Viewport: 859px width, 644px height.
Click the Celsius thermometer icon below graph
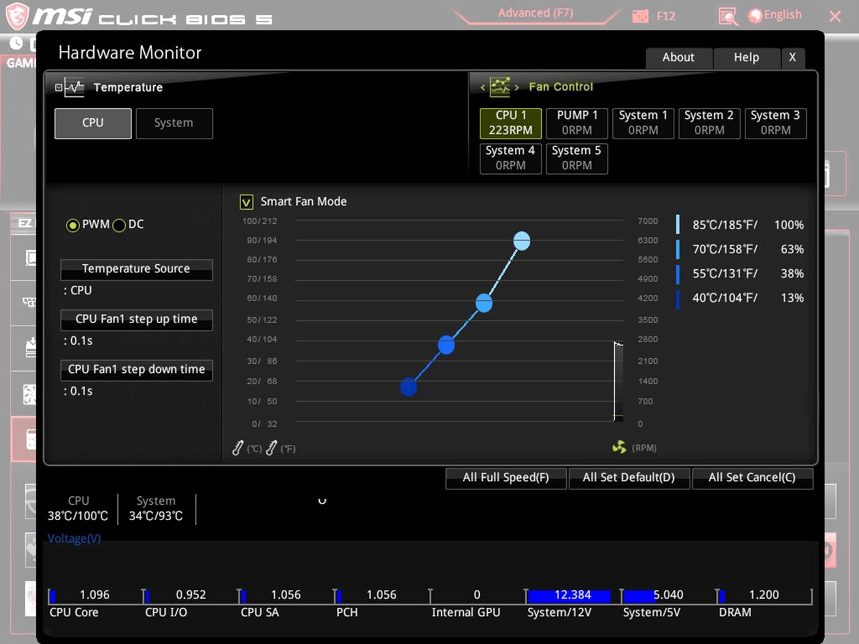pyautogui.click(x=238, y=448)
